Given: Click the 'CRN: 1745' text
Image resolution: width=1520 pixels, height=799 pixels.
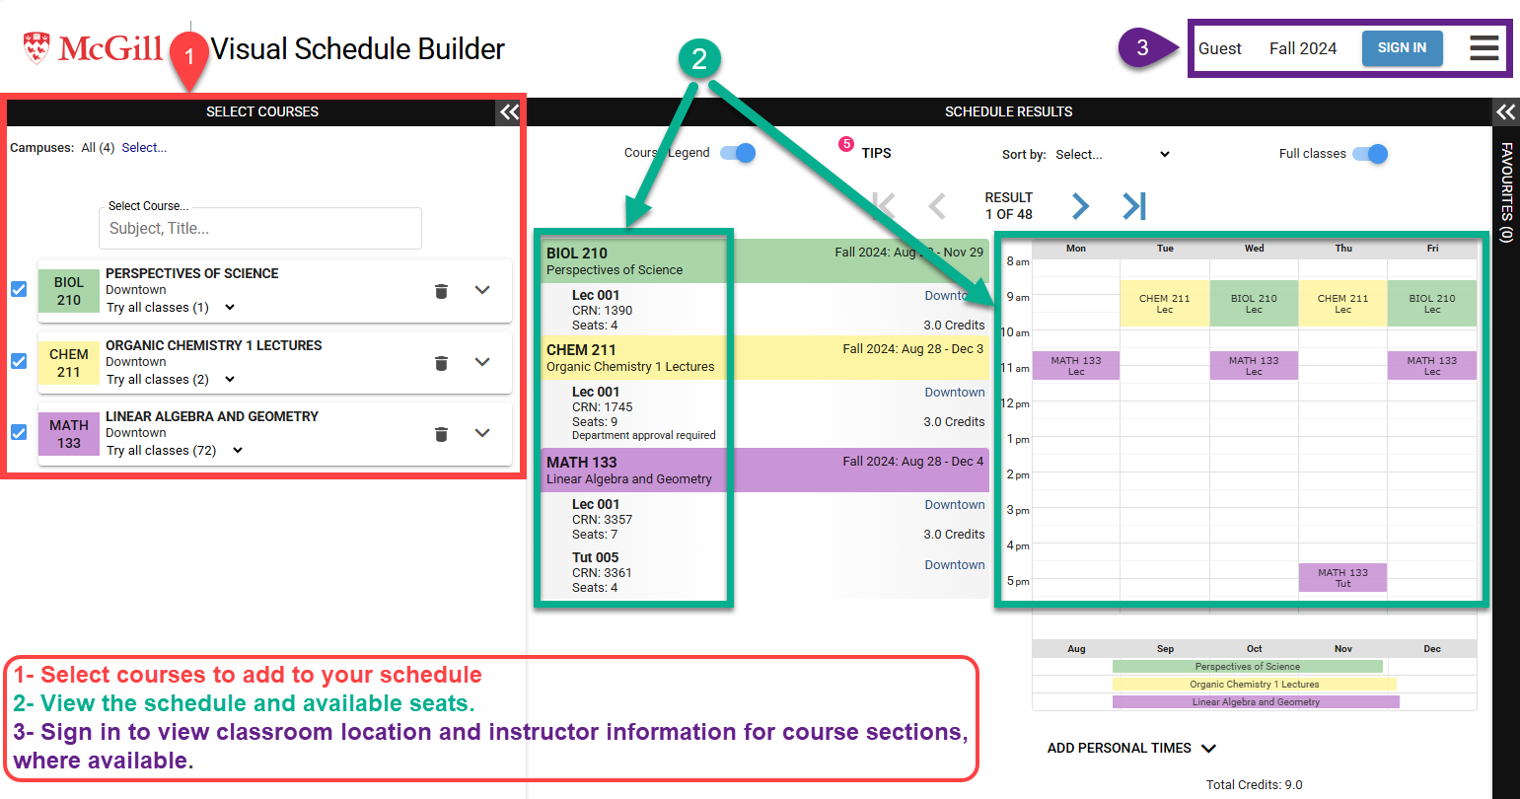Looking at the screenshot, I should pos(603,407).
